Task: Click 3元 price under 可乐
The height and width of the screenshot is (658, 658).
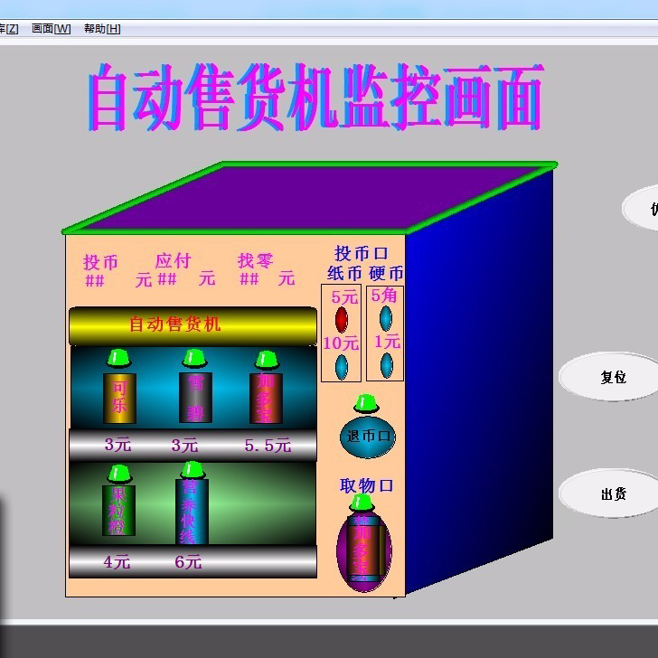Action: [x=117, y=444]
